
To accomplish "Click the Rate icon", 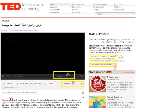I will click(x=45, y=84).
